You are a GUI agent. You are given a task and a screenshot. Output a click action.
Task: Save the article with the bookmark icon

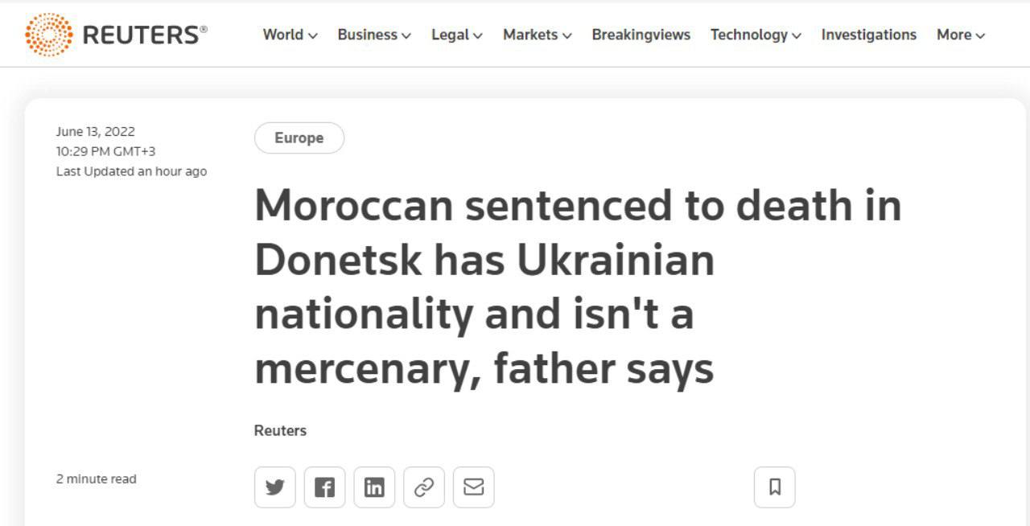774,487
